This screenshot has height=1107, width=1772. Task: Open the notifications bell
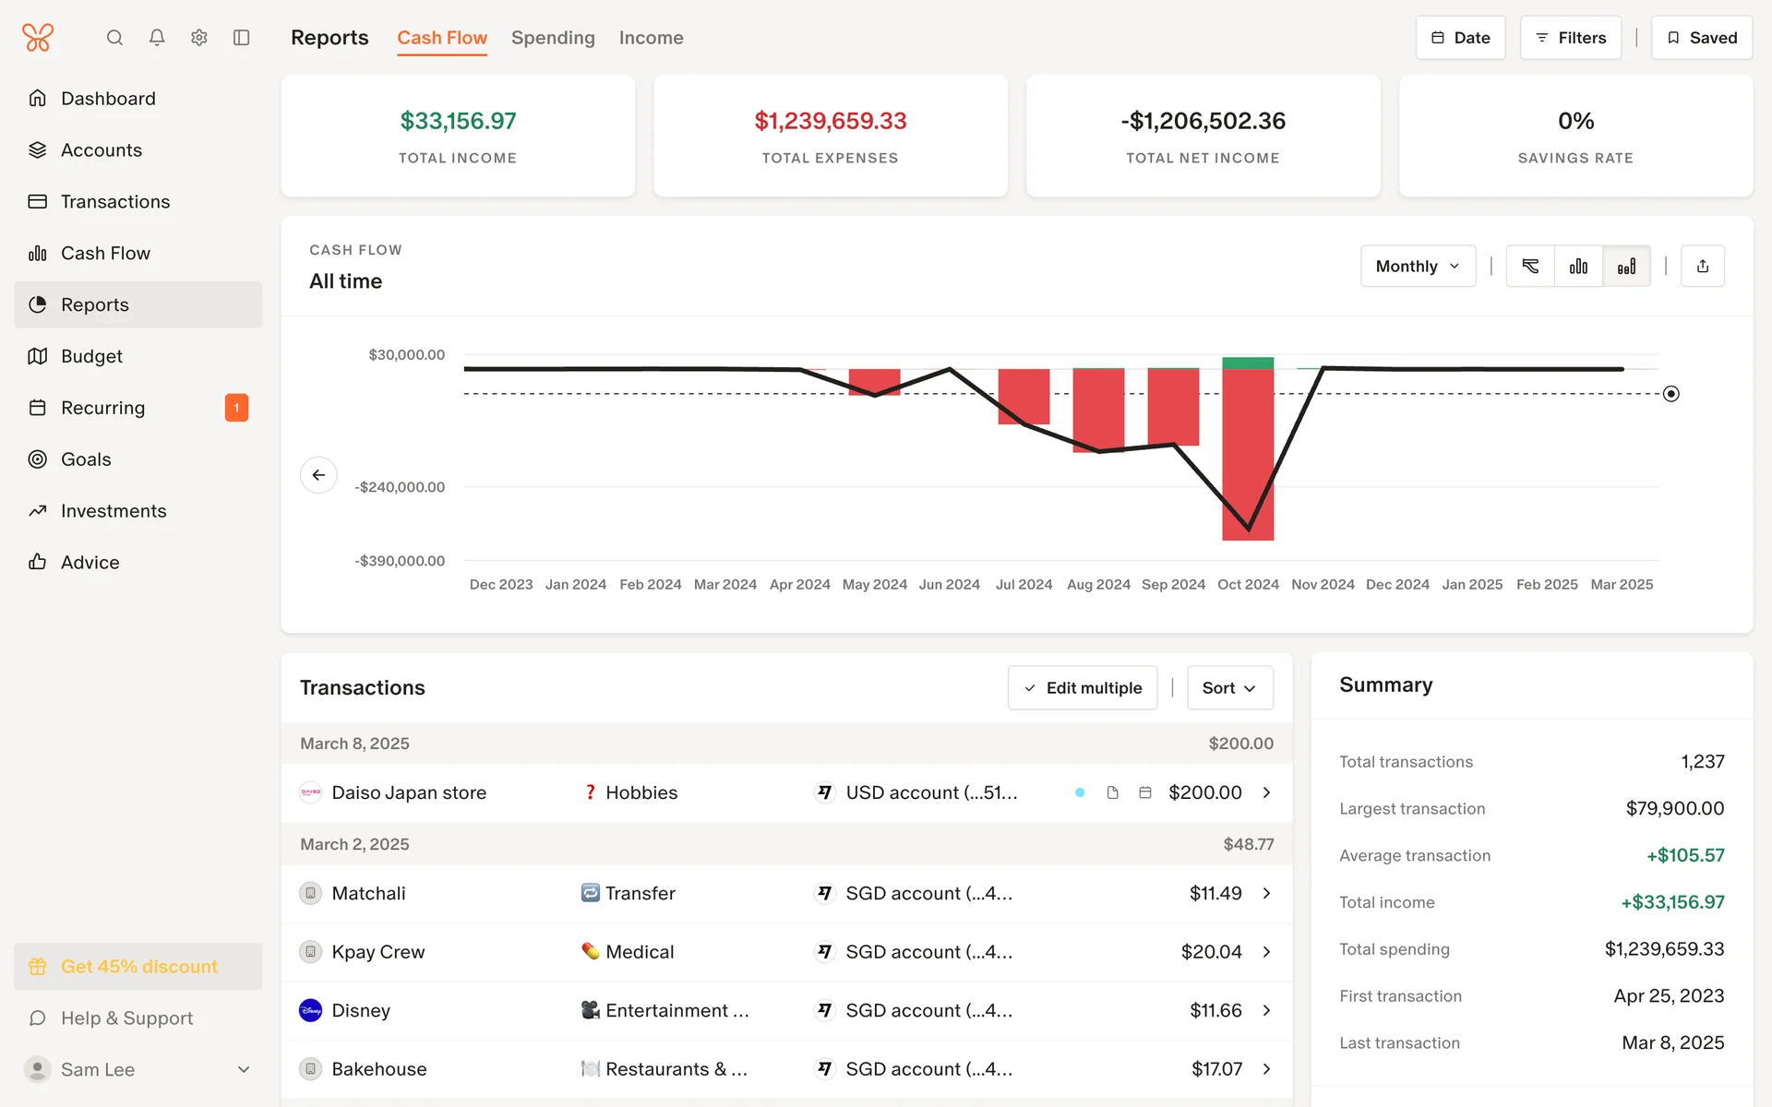pyautogui.click(x=157, y=38)
